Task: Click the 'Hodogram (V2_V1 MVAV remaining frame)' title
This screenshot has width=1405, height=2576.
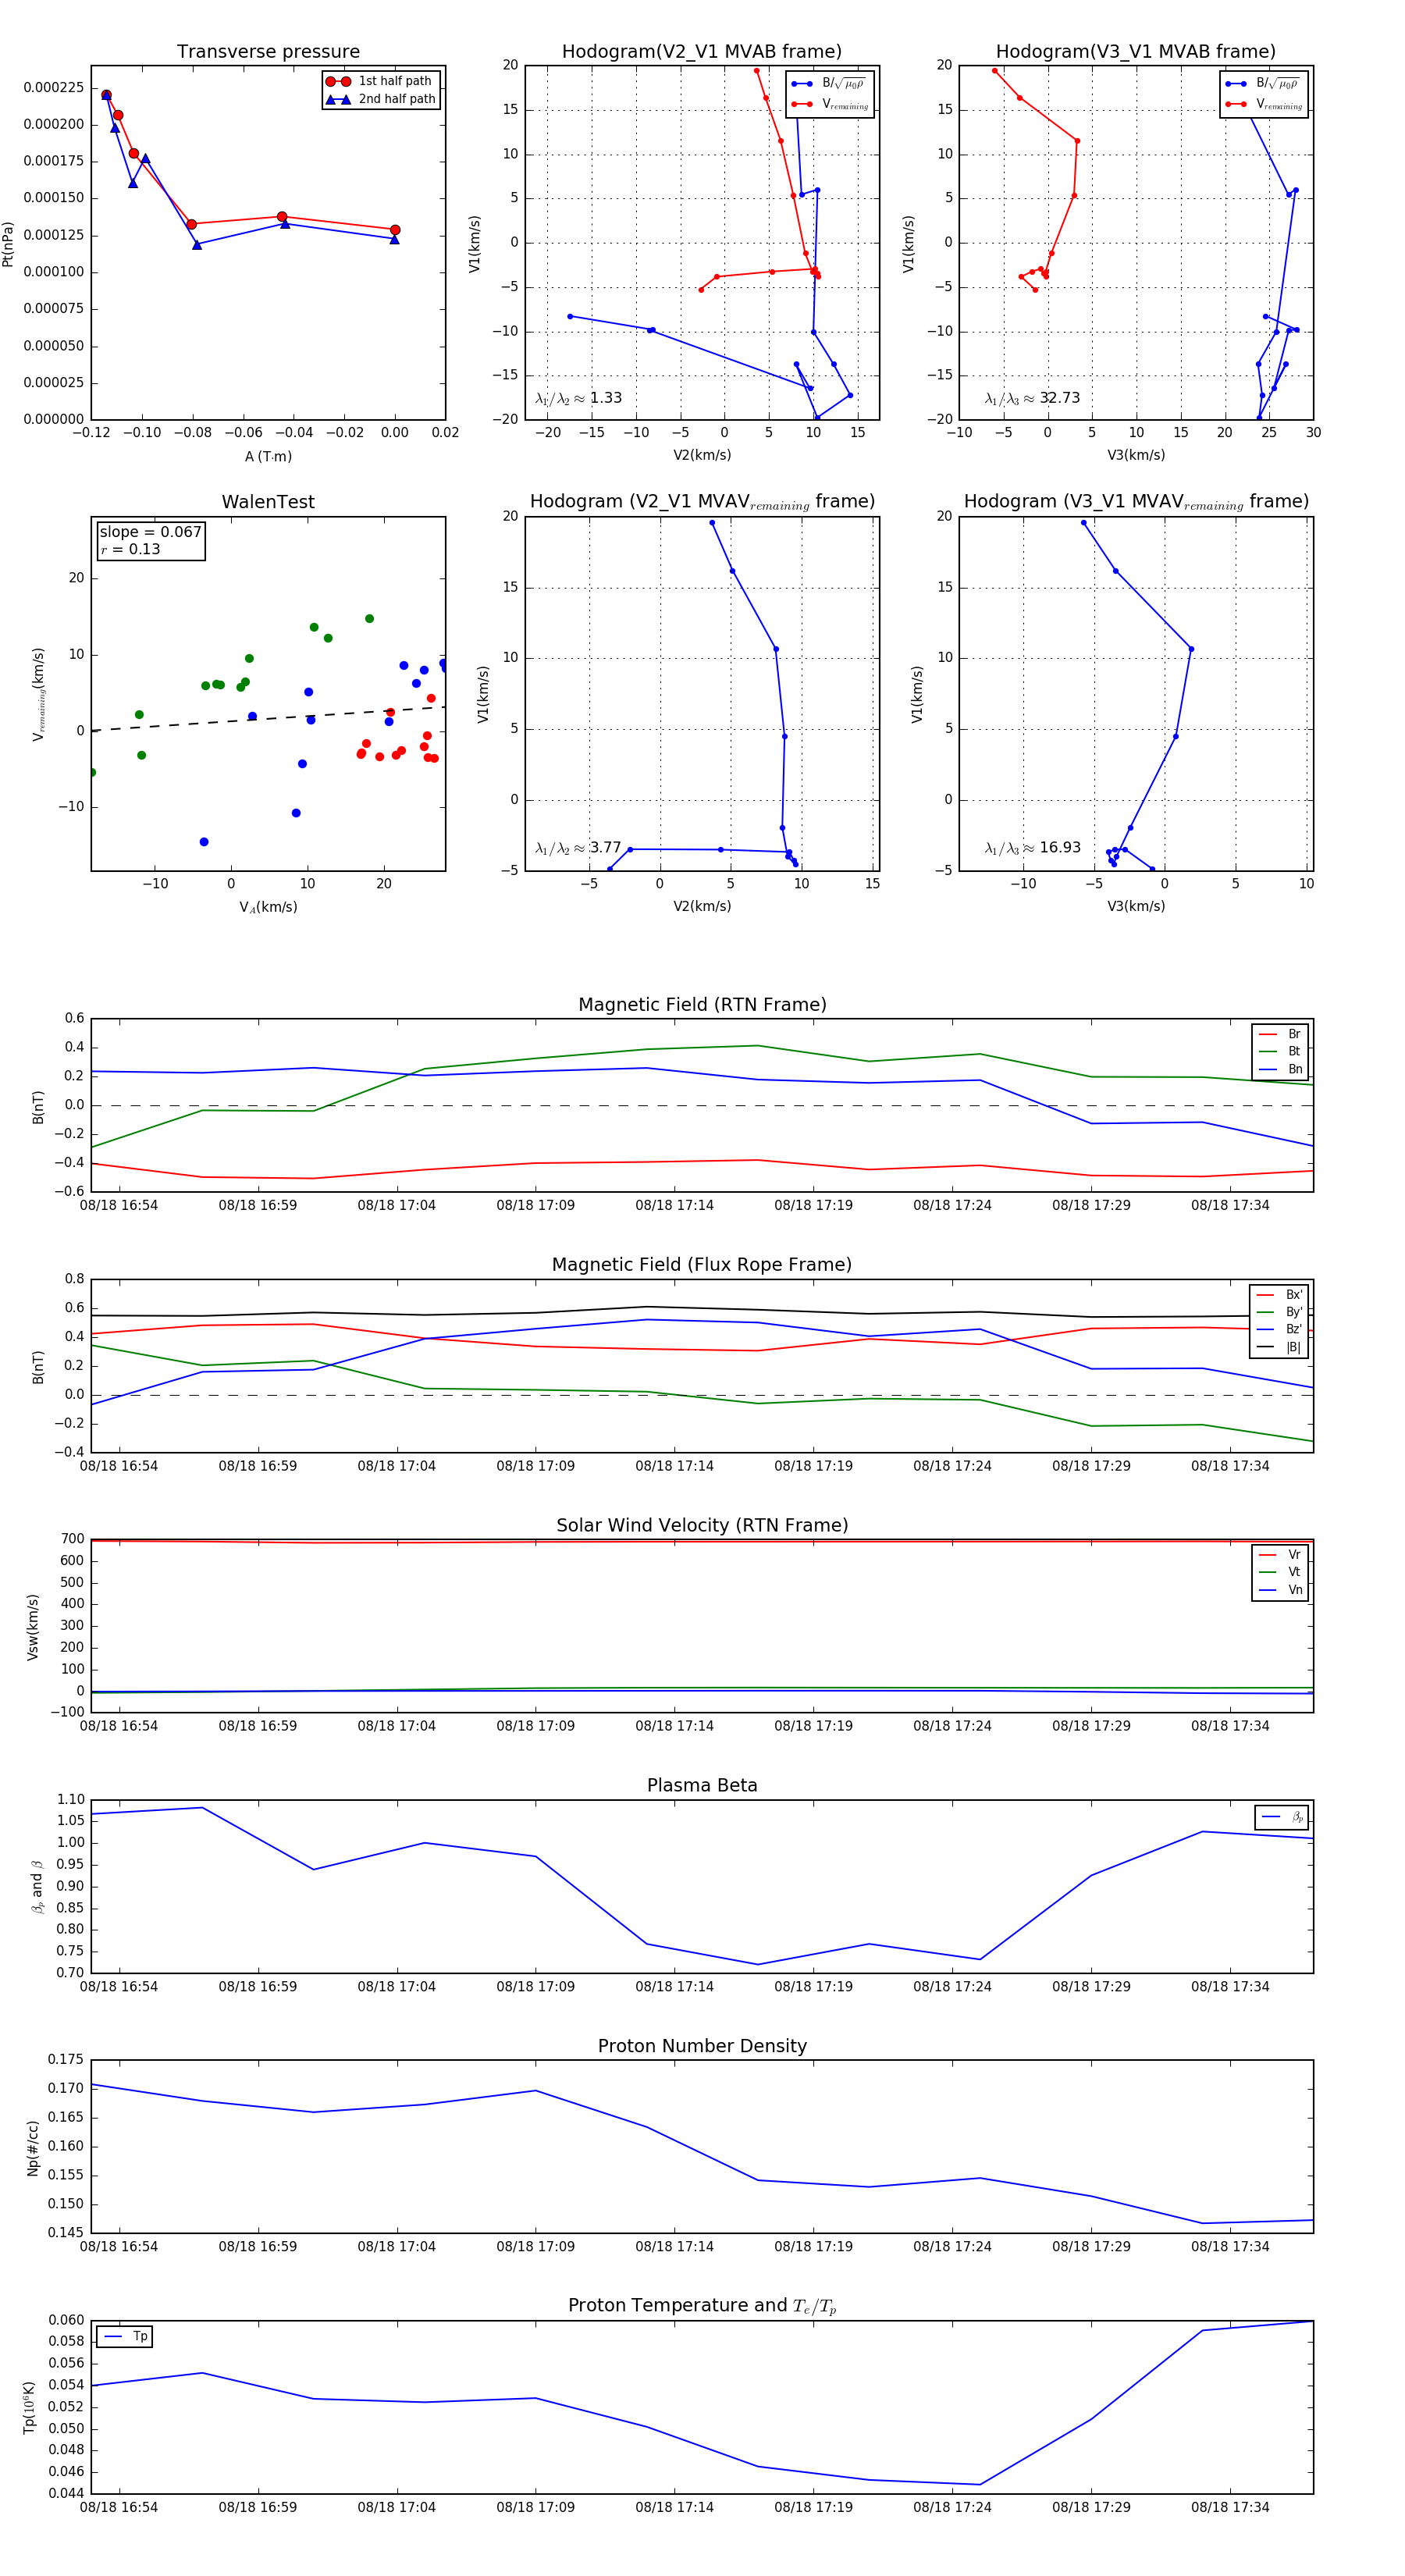Action: click(x=702, y=502)
